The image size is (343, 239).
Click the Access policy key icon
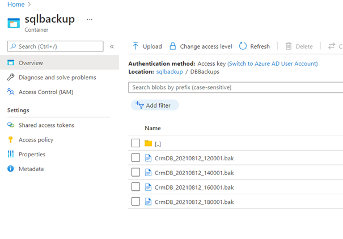click(x=11, y=139)
